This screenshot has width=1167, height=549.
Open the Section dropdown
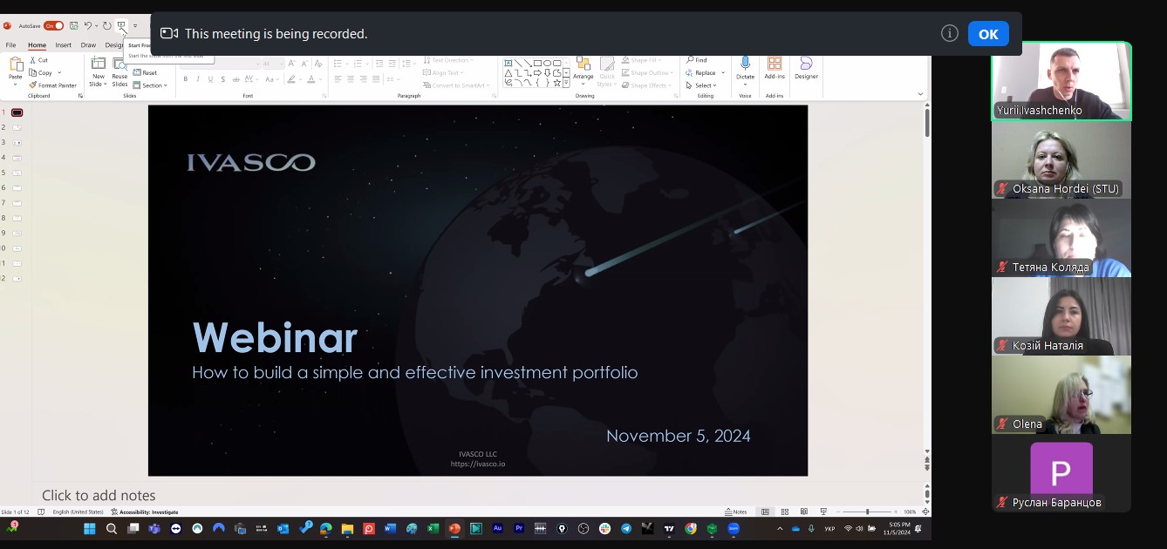click(149, 85)
